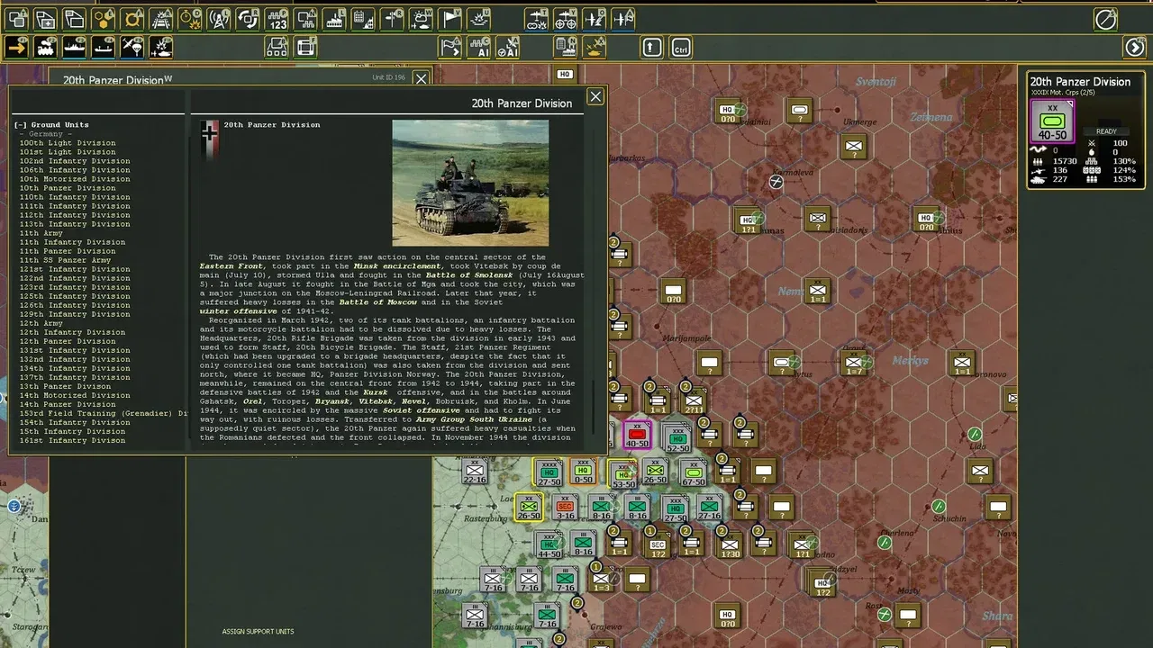The width and height of the screenshot is (1153, 648).
Task: Click the ASSIGN SUPPORT UNITS button
Action: pyautogui.click(x=259, y=631)
